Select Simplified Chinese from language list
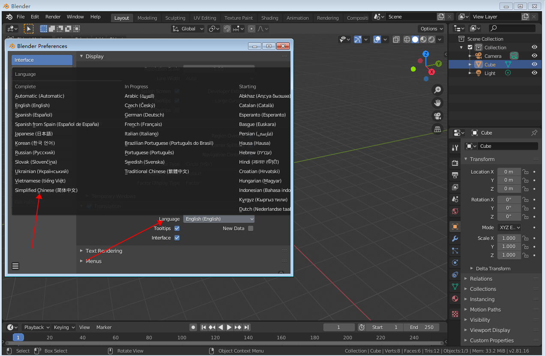Screen dimensions: 545x356 click(x=46, y=190)
